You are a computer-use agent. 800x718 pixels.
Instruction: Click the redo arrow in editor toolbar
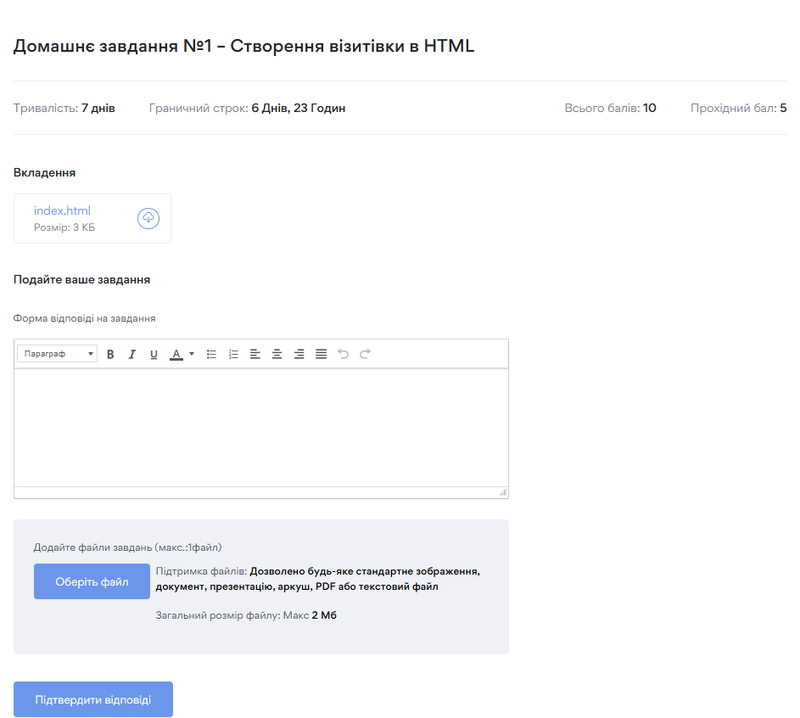click(x=365, y=354)
